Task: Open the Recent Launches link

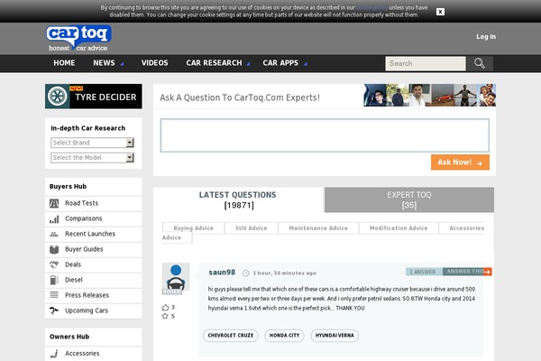Action: [x=90, y=234]
